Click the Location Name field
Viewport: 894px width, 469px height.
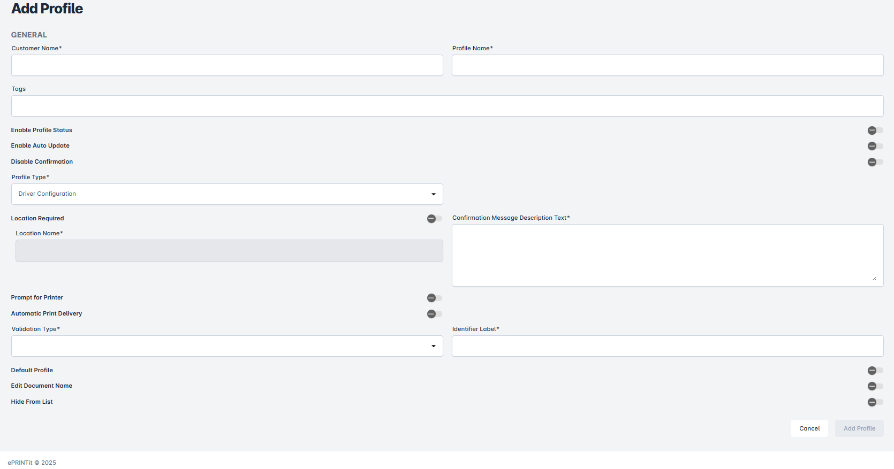(x=229, y=251)
